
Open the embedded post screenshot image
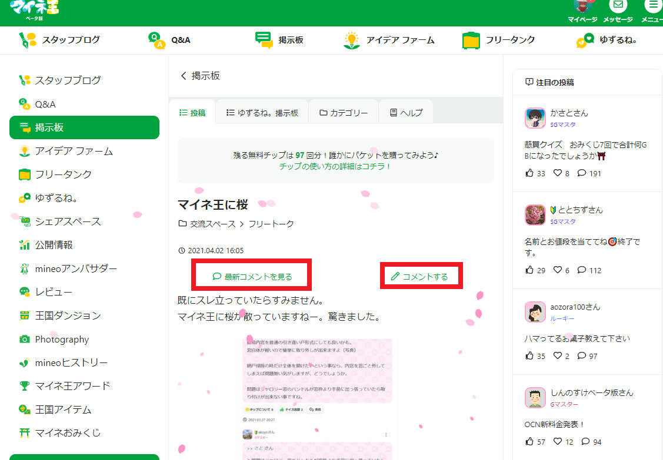[317, 399]
